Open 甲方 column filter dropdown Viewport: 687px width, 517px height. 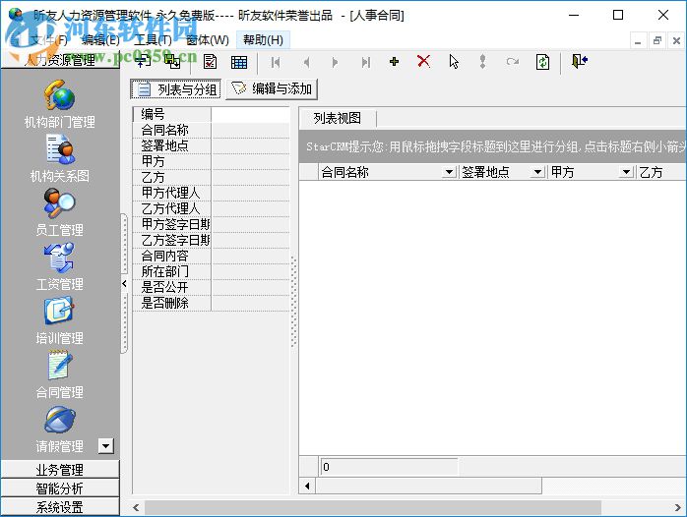(x=626, y=172)
